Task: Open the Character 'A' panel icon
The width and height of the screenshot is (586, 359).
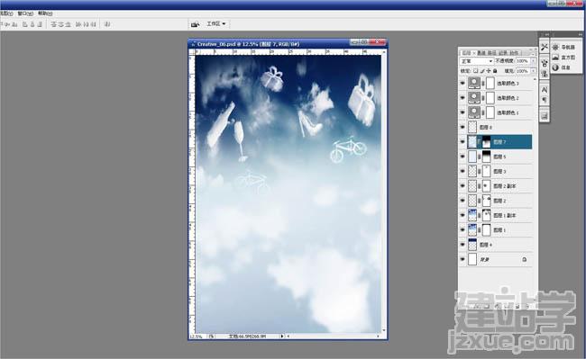Action: click(545, 90)
